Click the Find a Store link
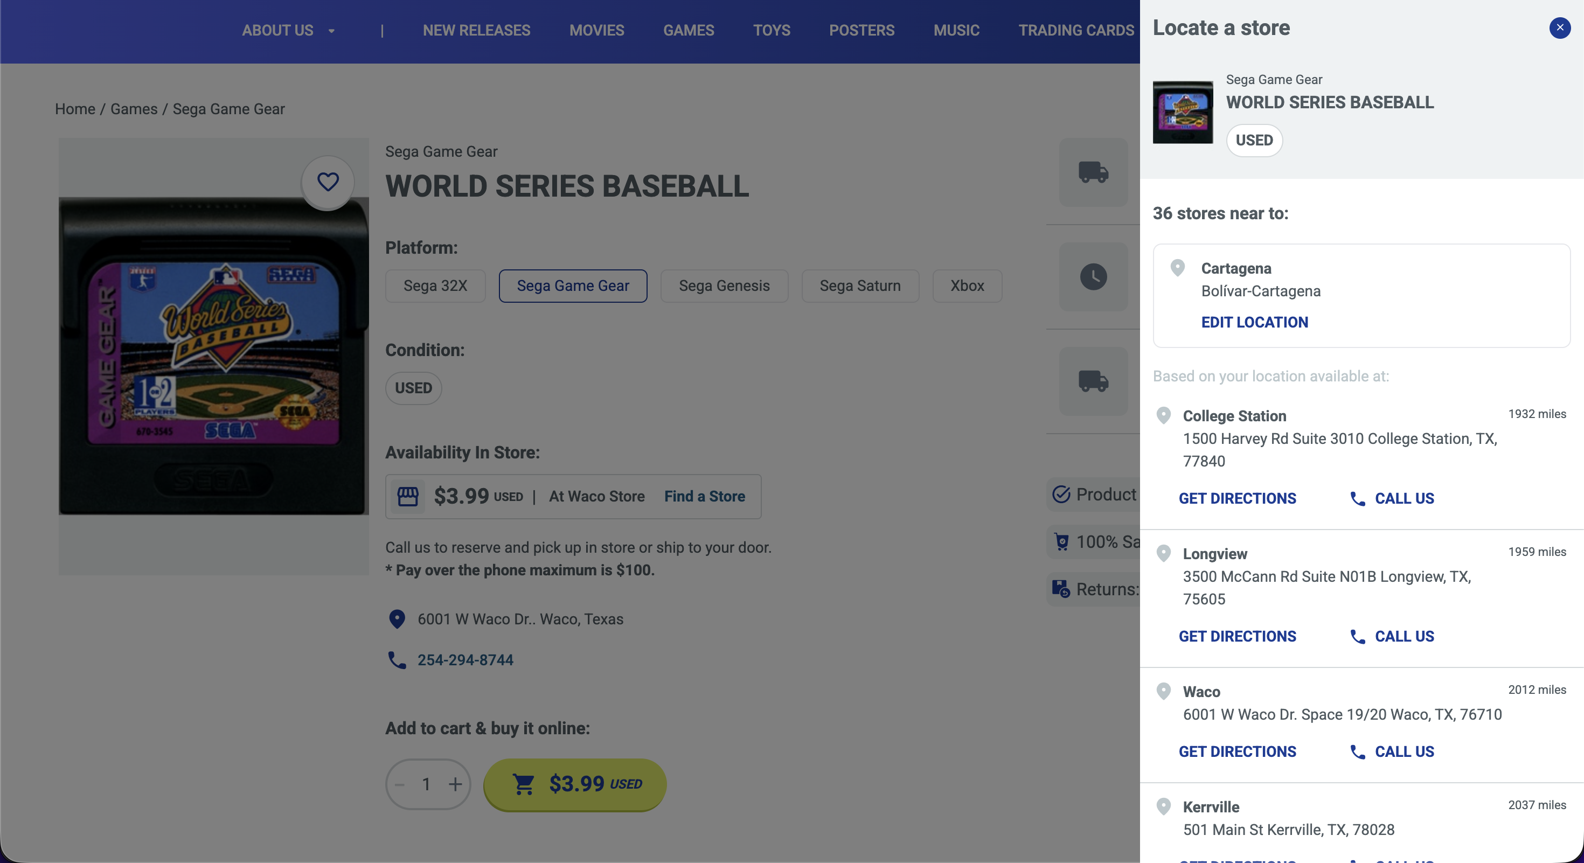This screenshot has width=1584, height=863. [705, 497]
